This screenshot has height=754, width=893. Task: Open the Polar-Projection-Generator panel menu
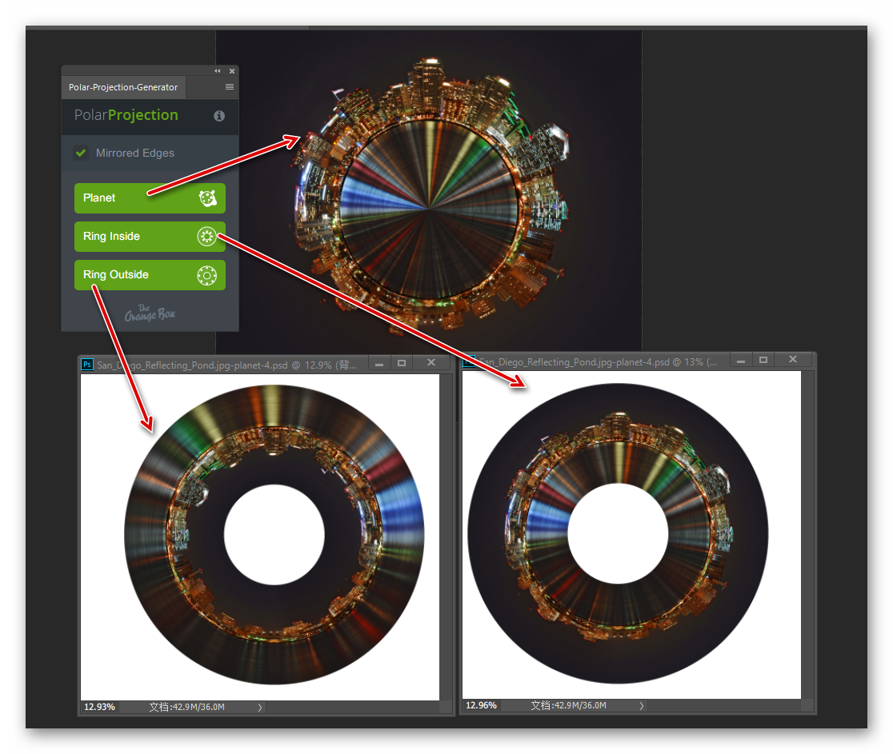(x=230, y=87)
